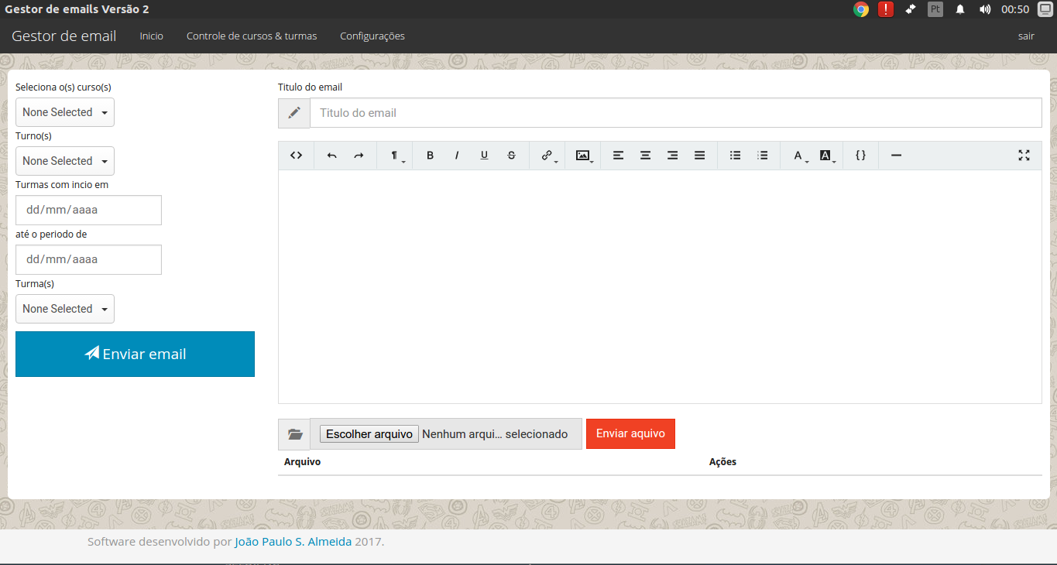This screenshot has height=565, width=1057.
Task: Open the Configurações menu
Action: tap(372, 36)
